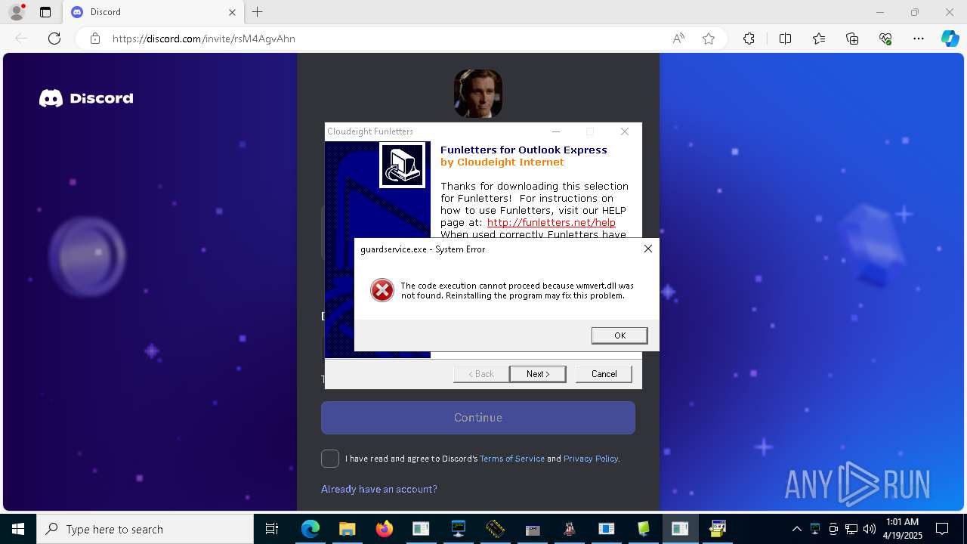Show hidden system tray icons
967x544 pixels.
pos(796,529)
